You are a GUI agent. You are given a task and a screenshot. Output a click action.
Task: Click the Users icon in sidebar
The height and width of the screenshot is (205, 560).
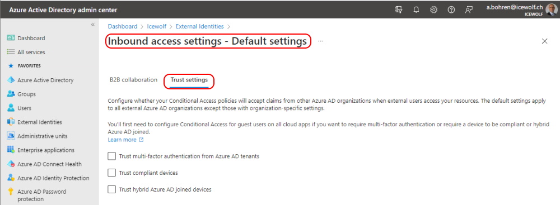(11, 108)
